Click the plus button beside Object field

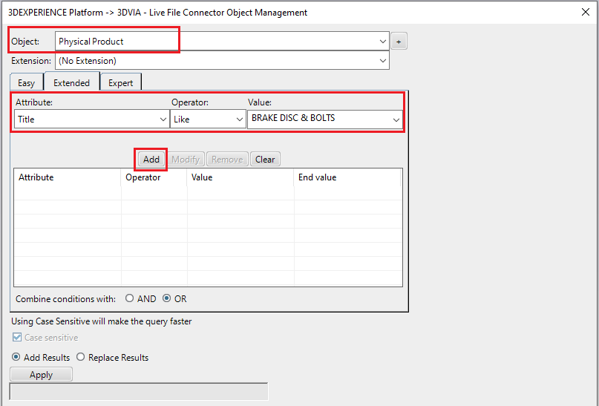point(399,42)
